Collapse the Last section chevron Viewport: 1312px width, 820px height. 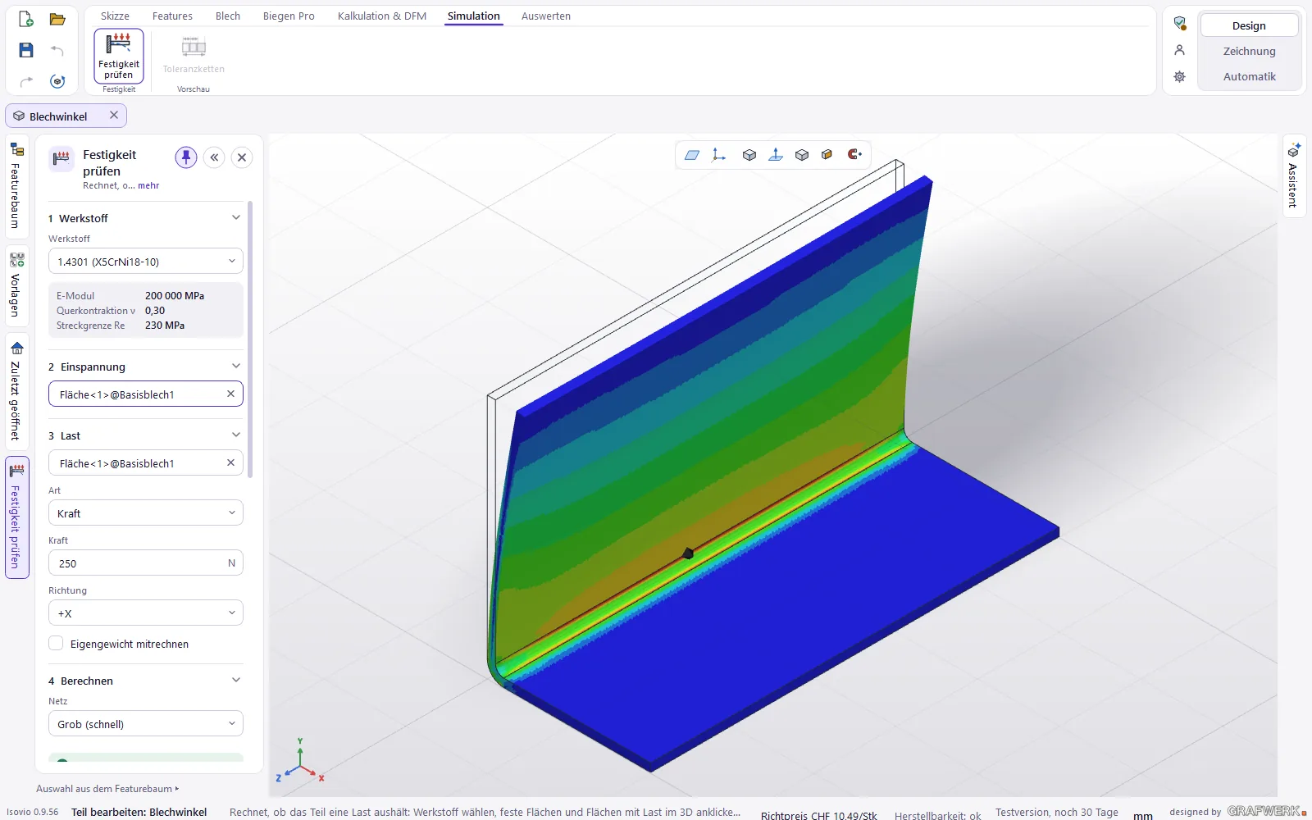(x=236, y=435)
